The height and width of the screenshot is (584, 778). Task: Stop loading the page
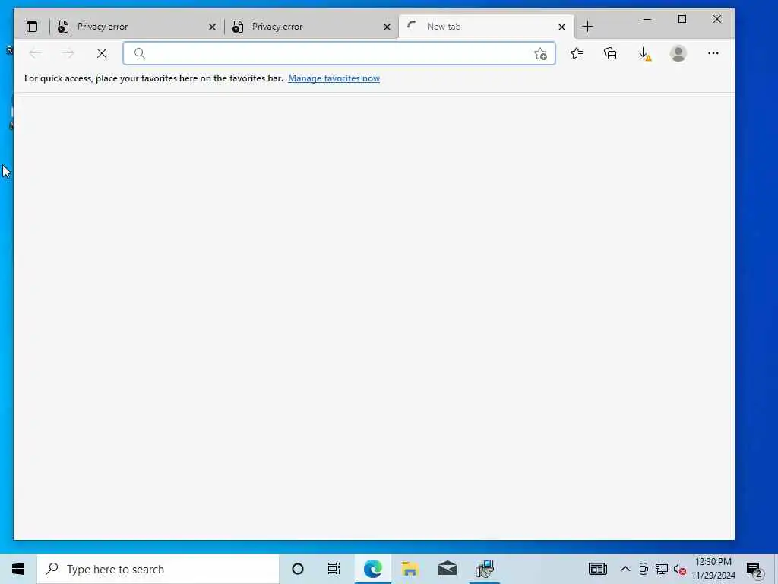(x=102, y=53)
